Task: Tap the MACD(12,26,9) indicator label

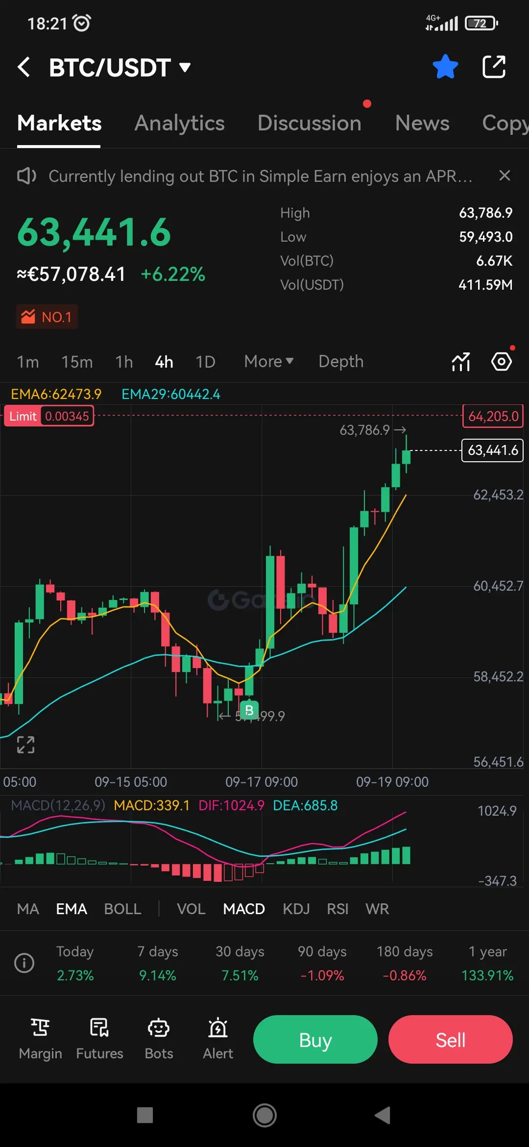Action: [x=58, y=805]
